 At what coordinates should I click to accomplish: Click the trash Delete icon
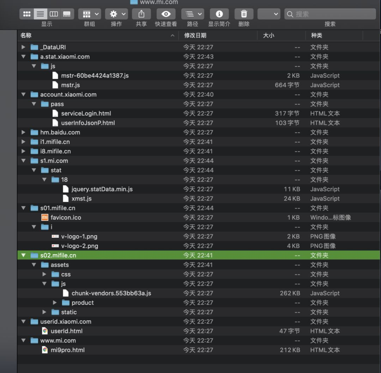pos(244,14)
